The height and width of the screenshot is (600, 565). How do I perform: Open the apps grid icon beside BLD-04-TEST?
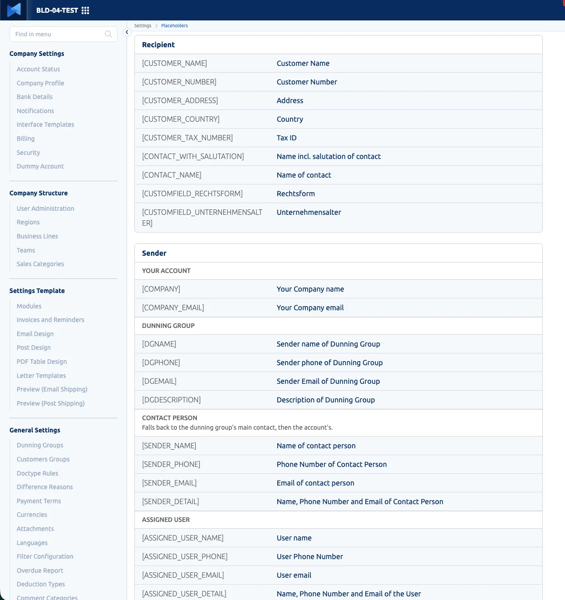coord(85,10)
